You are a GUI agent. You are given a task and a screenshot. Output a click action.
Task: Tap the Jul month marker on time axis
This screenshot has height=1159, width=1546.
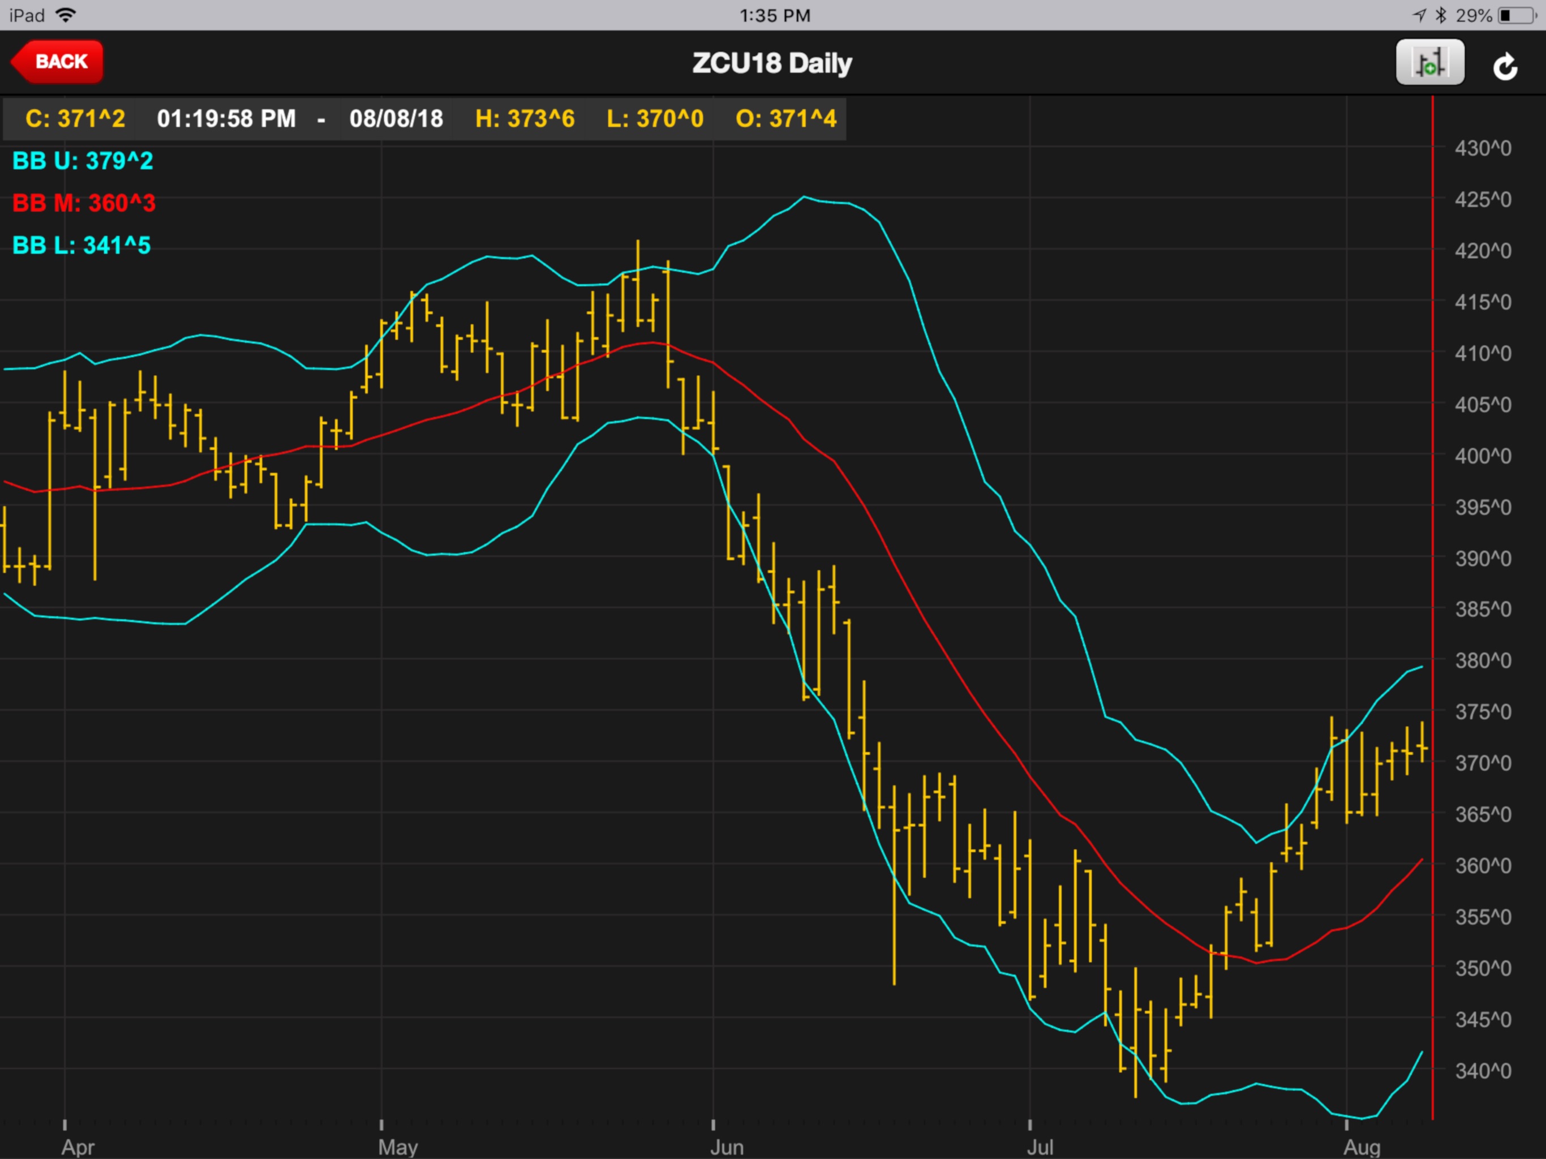pyautogui.click(x=1040, y=1147)
